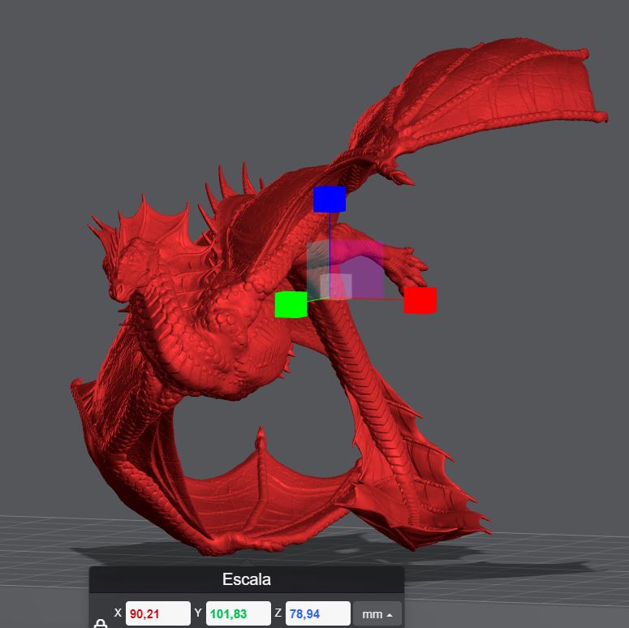Click the Y scale value field 101,83

coord(239,613)
